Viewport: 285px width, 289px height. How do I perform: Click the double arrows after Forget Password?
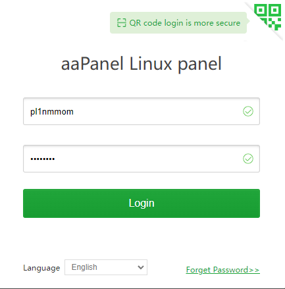point(254,270)
